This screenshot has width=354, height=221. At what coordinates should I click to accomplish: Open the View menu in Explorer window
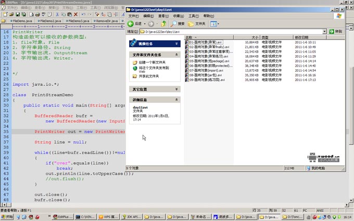[x=163, y=16]
